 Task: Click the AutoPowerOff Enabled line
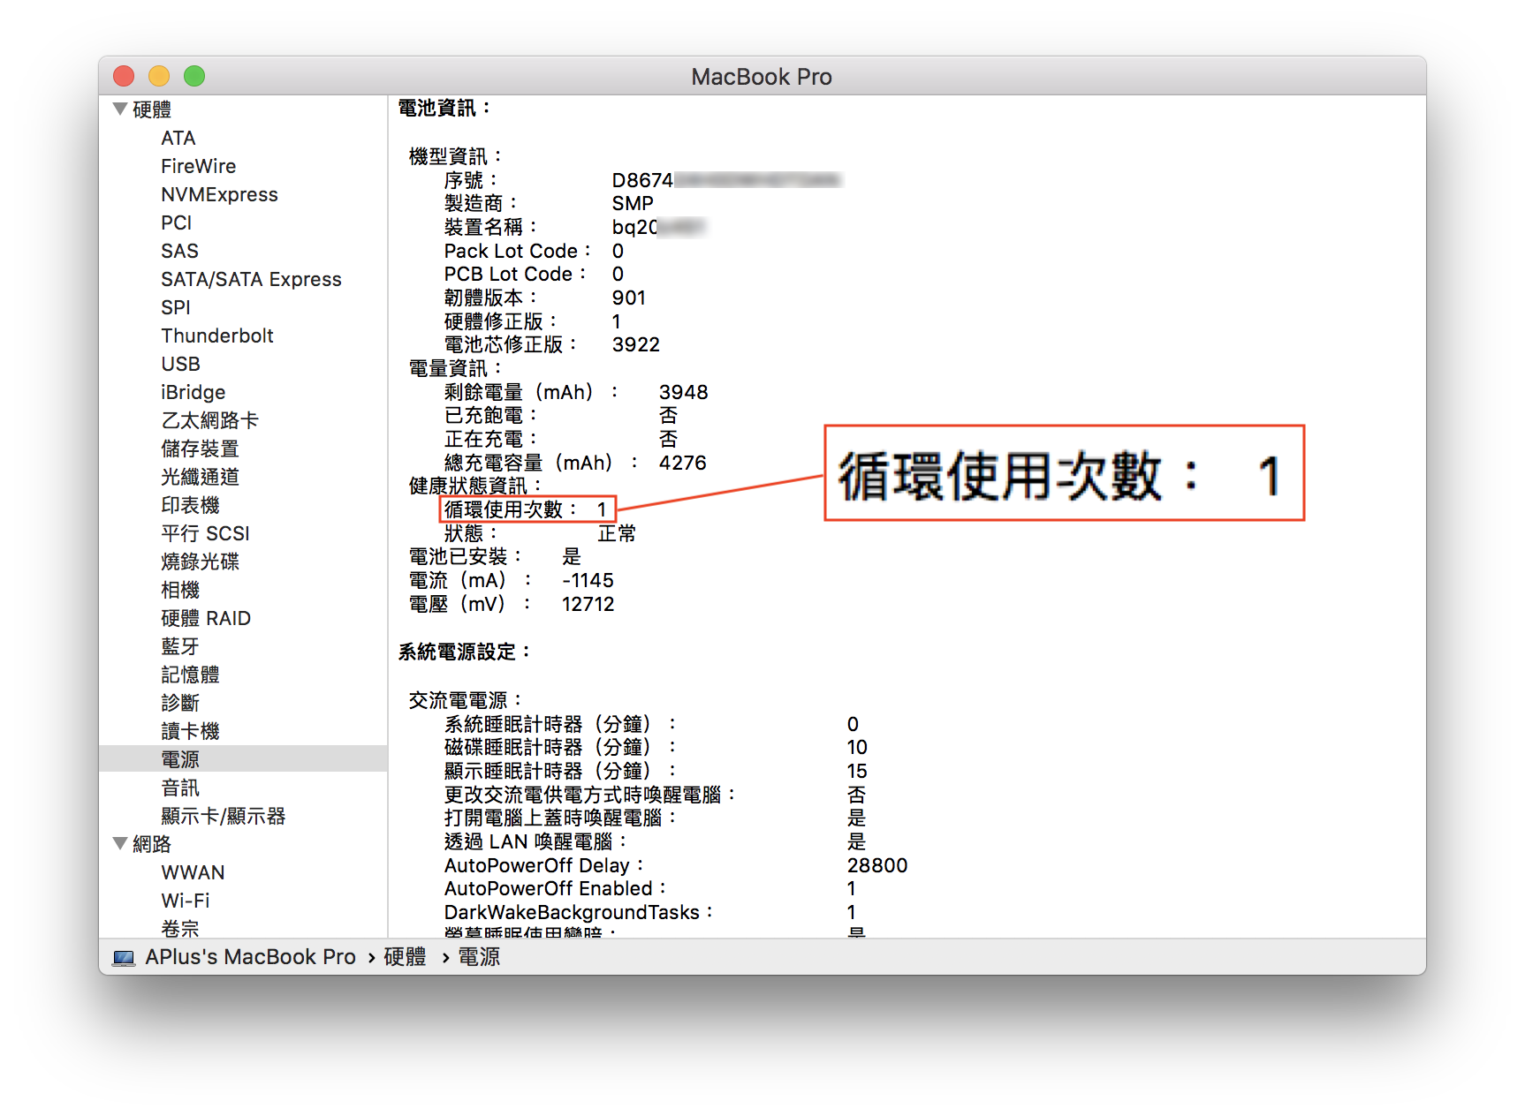(x=651, y=888)
